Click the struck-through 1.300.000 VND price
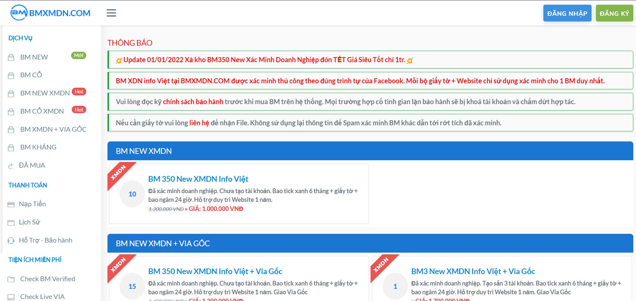 [x=166, y=209]
